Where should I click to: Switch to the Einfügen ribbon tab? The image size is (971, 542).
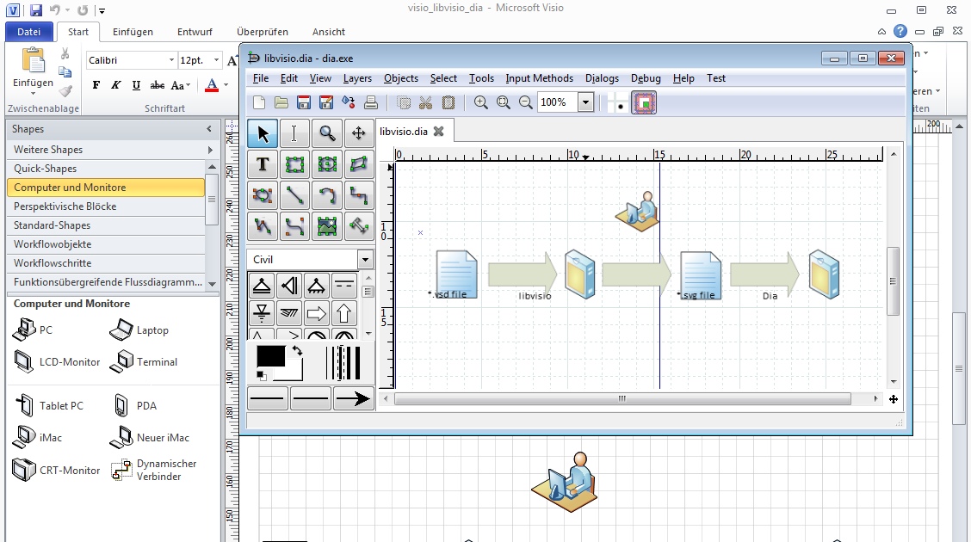tap(133, 32)
